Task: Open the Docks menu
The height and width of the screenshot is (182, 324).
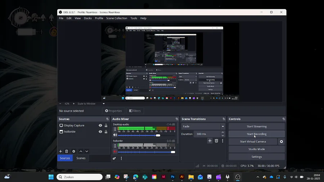Action: [87, 18]
